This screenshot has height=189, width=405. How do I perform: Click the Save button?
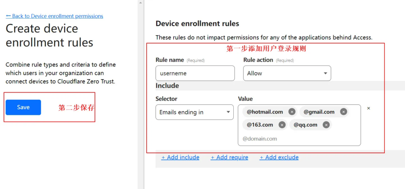pos(23,107)
